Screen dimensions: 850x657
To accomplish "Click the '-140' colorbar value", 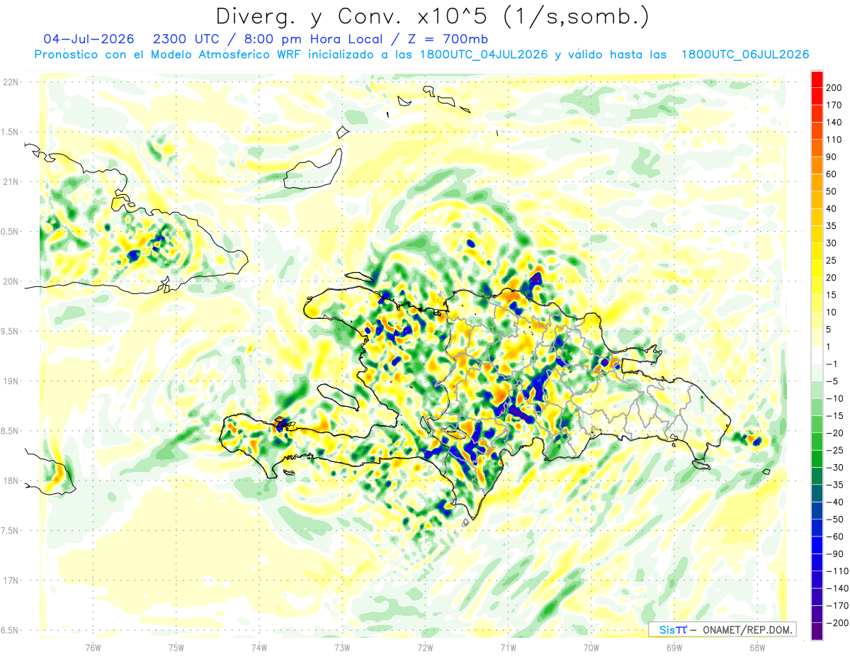I will pyautogui.click(x=837, y=588).
